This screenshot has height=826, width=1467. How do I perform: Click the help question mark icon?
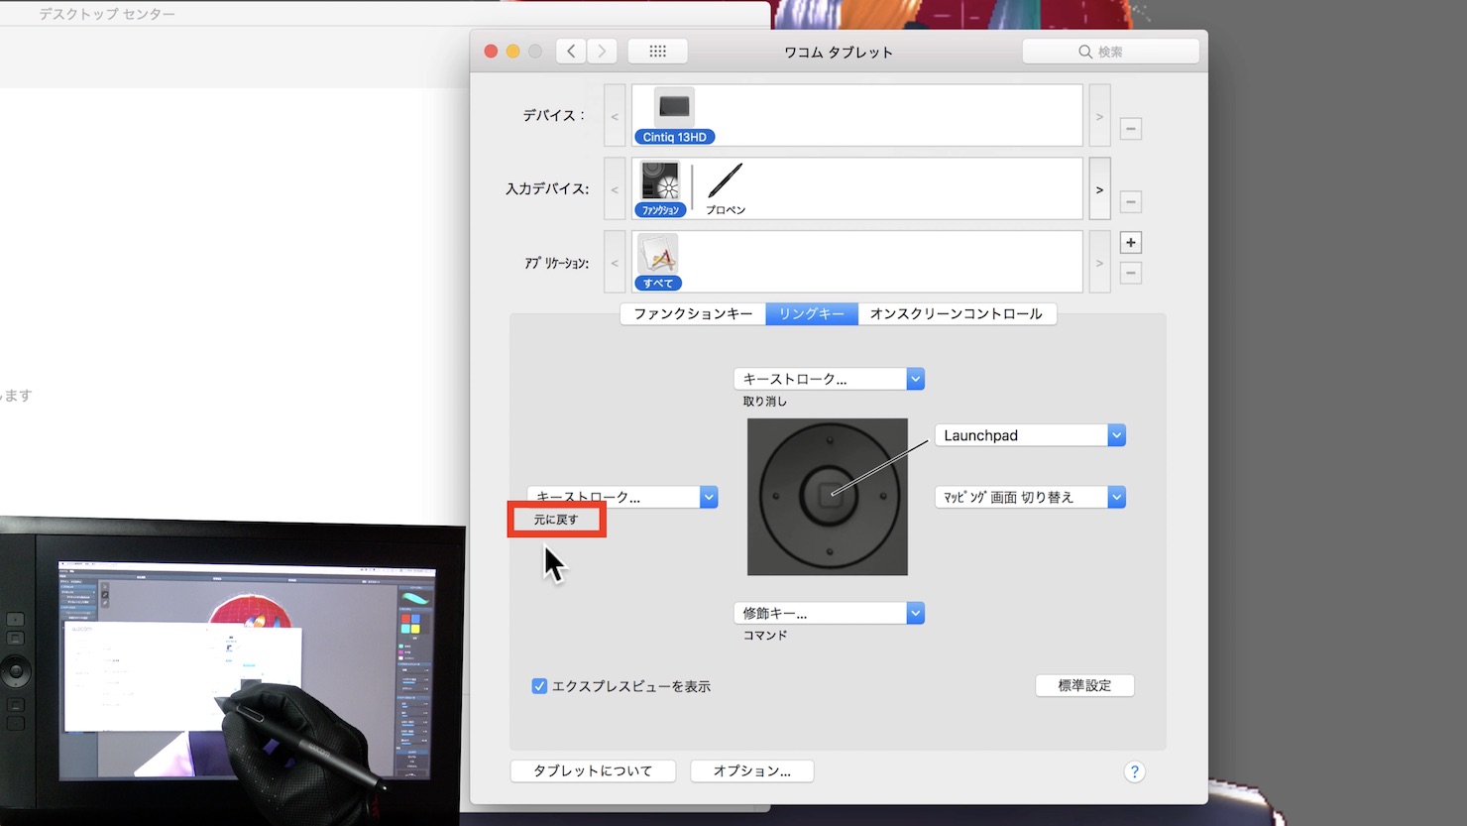click(x=1135, y=771)
